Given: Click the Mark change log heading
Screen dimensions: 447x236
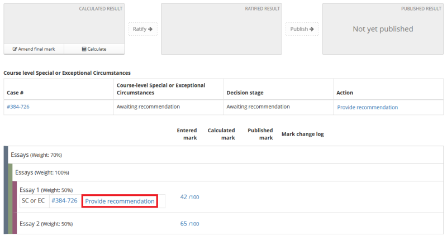Looking at the screenshot, I should coord(303,134).
